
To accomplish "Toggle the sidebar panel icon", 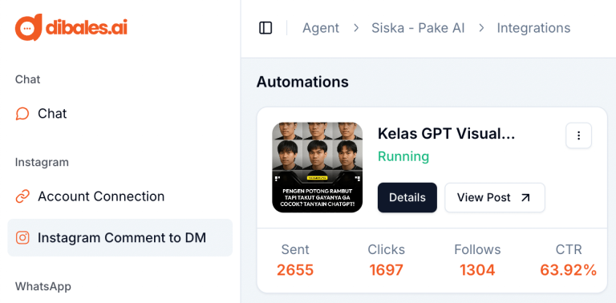I will [265, 28].
